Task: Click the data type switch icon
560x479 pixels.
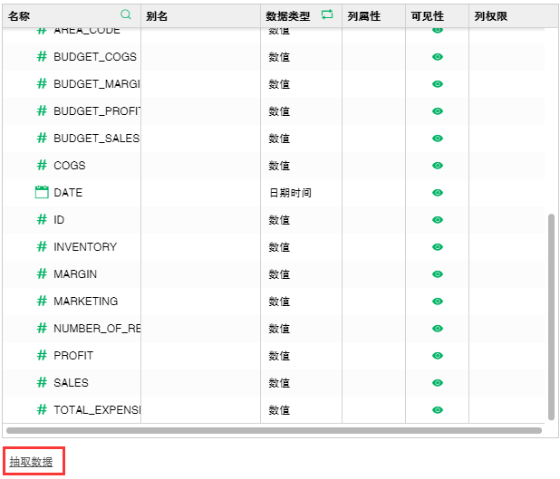Action: pos(327,15)
